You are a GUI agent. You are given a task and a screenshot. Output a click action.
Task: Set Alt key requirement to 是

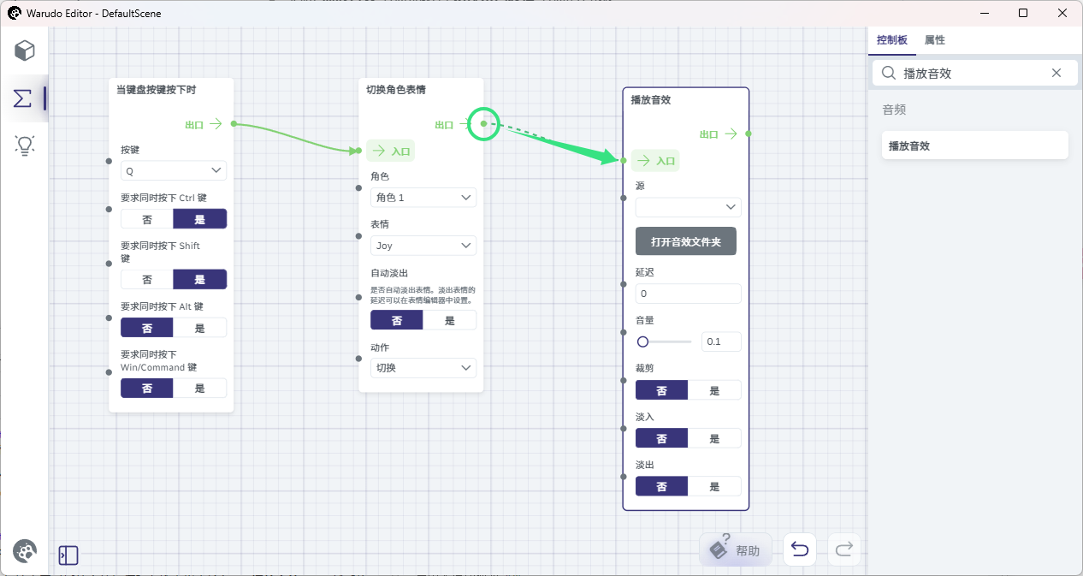click(200, 328)
